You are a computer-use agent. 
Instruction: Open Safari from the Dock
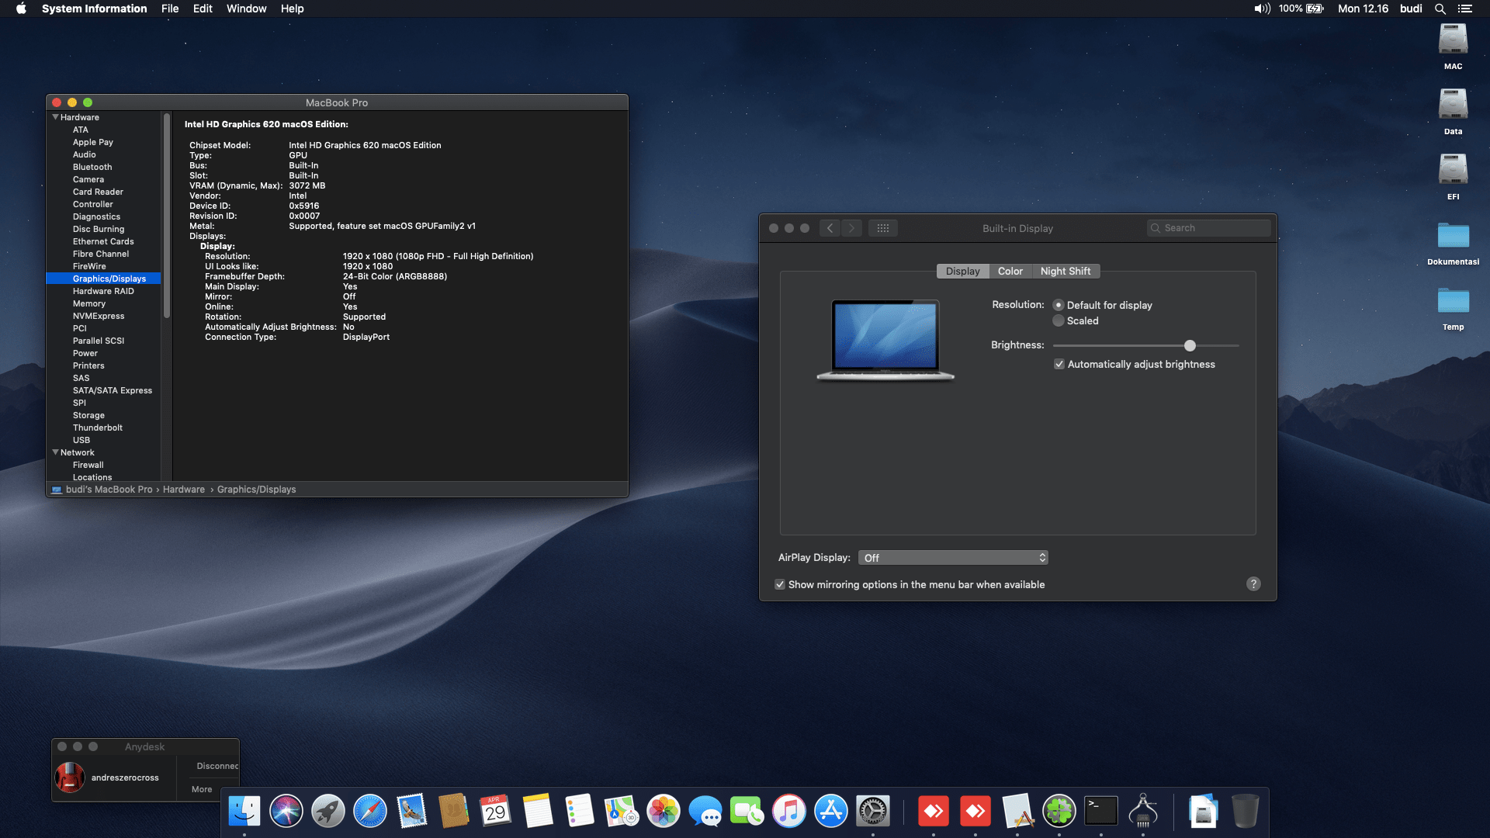pos(370,811)
